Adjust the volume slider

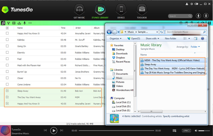click(204, 131)
